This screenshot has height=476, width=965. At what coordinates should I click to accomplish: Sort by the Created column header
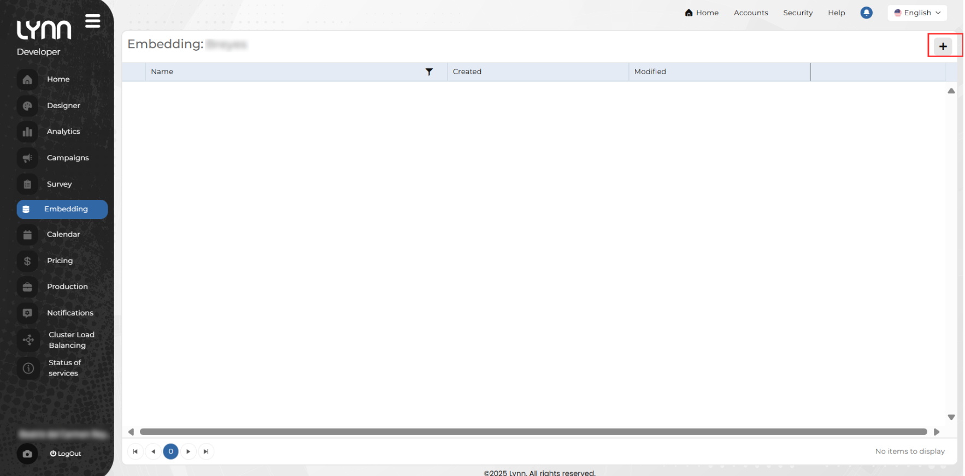(467, 72)
